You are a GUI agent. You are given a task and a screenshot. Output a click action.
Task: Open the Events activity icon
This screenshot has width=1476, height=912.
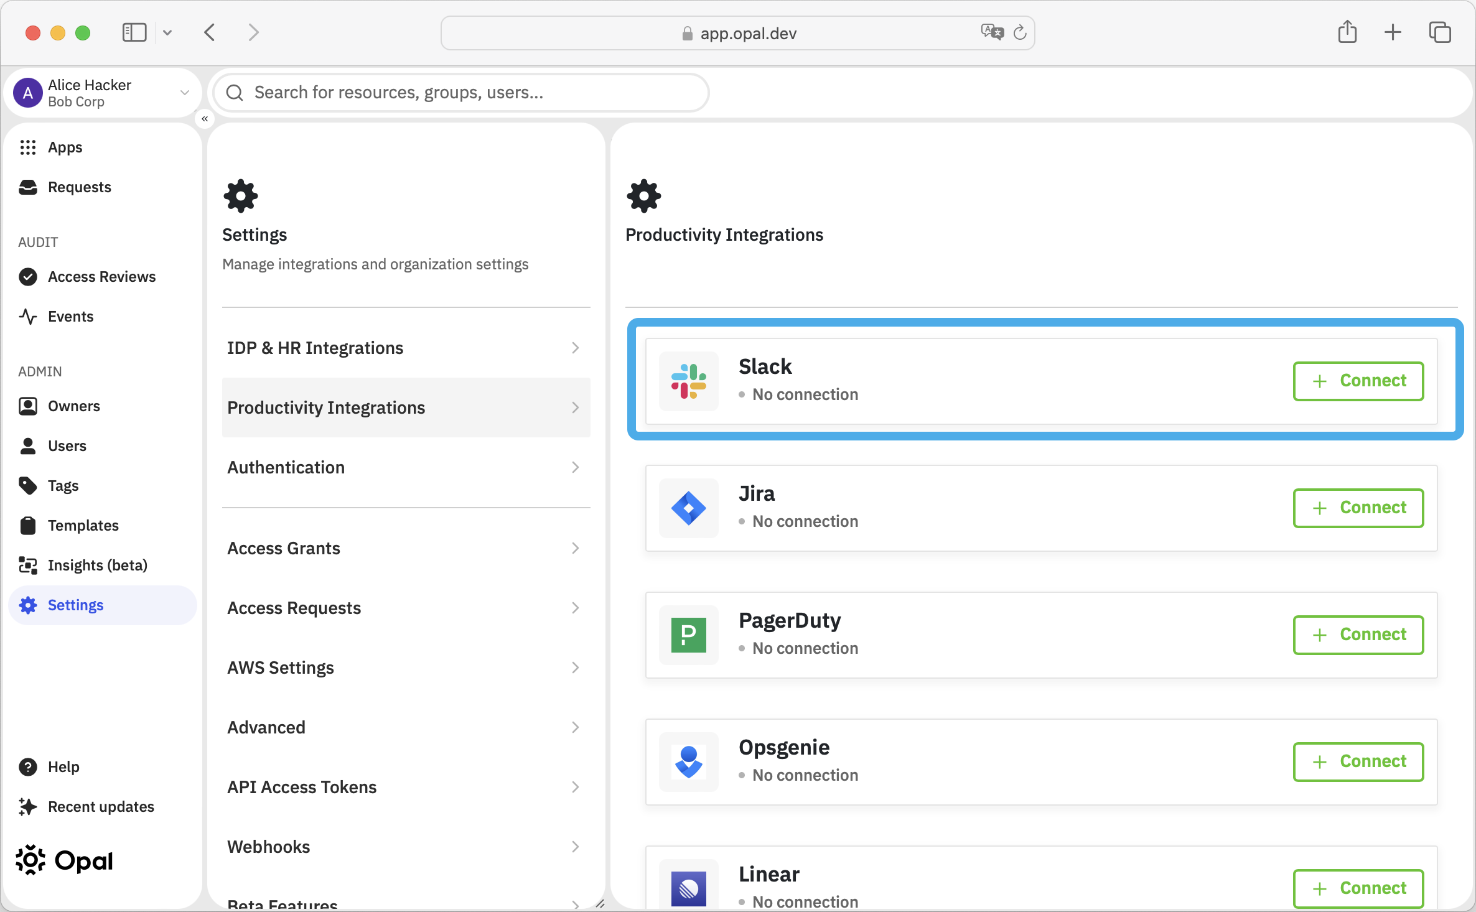[28, 317]
